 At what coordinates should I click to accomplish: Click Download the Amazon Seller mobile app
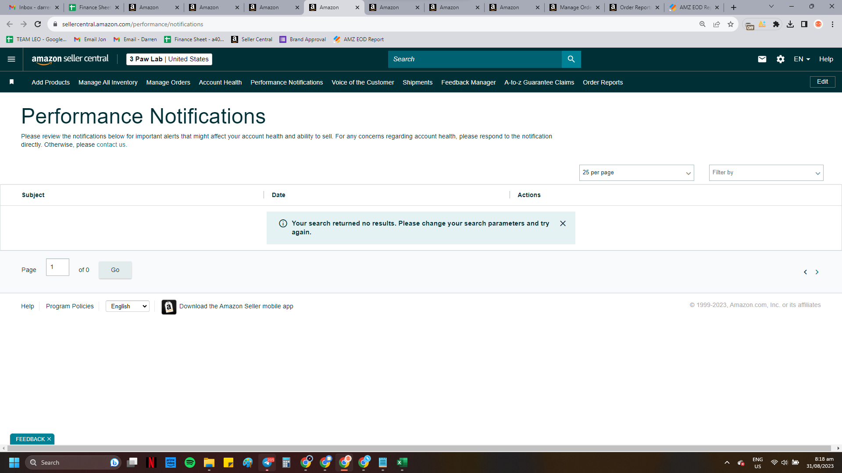(x=236, y=306)
